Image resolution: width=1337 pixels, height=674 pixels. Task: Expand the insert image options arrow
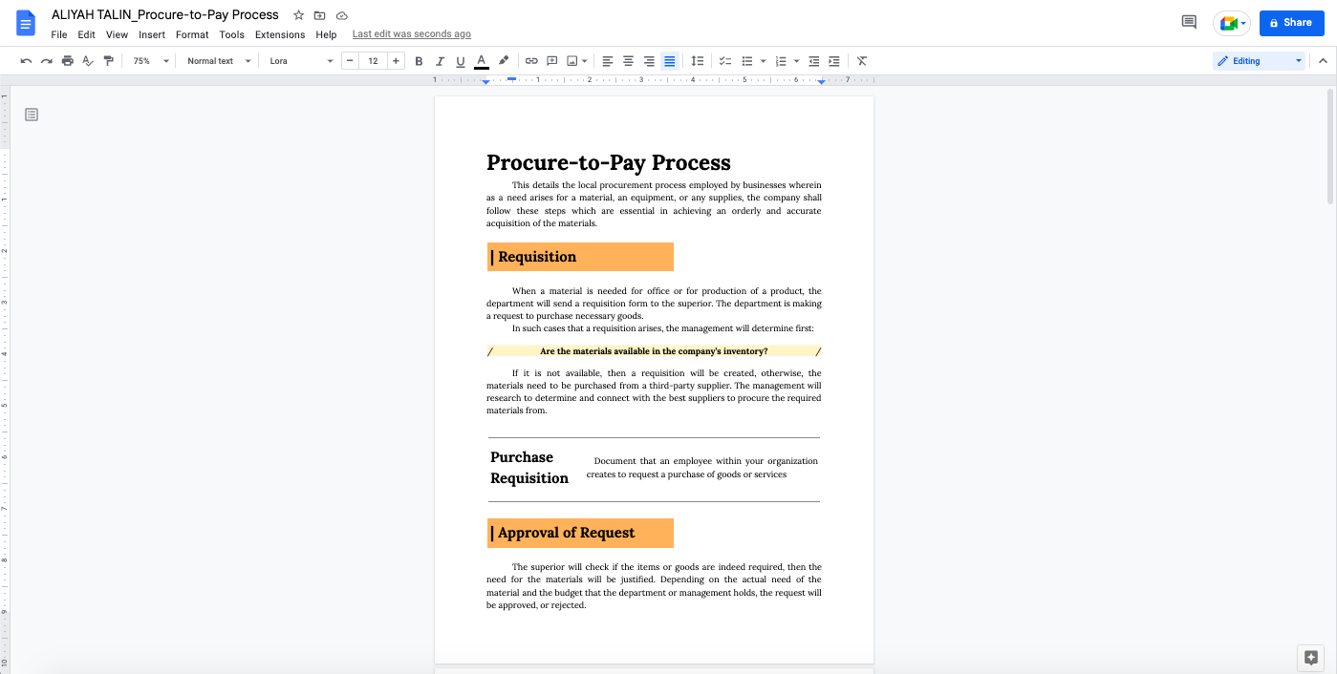pyautogui.click(x=584, y=61)
